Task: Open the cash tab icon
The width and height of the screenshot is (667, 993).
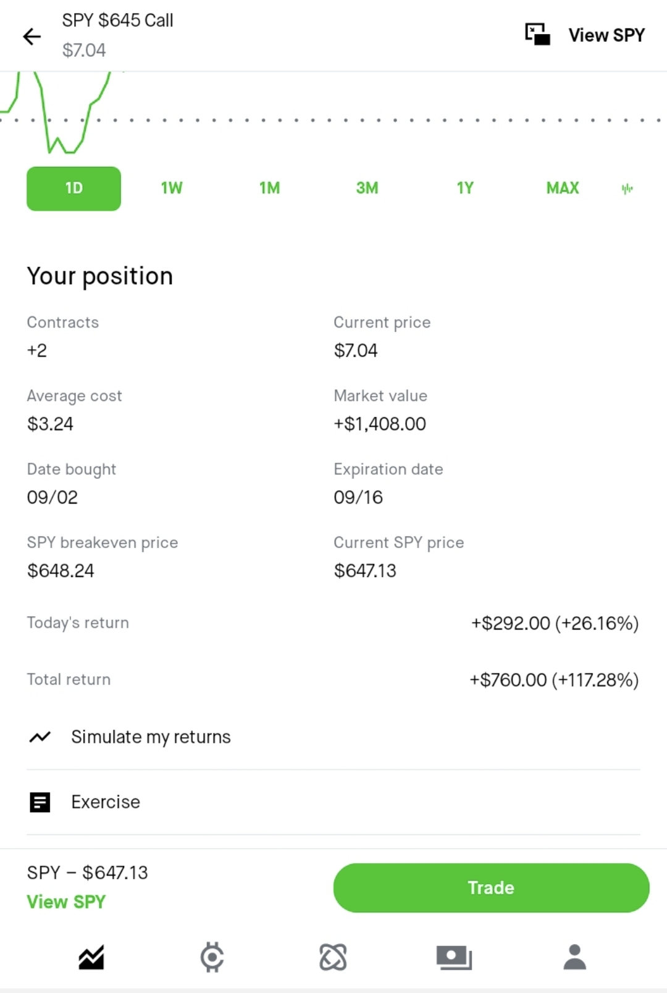Action: click(454, 957)
